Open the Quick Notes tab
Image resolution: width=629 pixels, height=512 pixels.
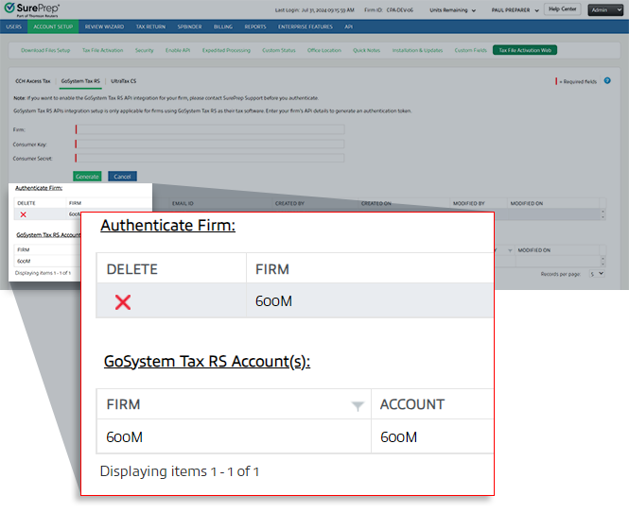[x=366, y=50]
